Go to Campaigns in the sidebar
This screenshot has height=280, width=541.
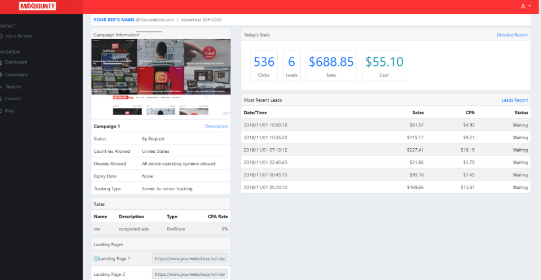(16, 75)
